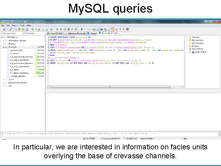
Task: Click the highlighted toolbar toggle button
Action: pos(112,29)
